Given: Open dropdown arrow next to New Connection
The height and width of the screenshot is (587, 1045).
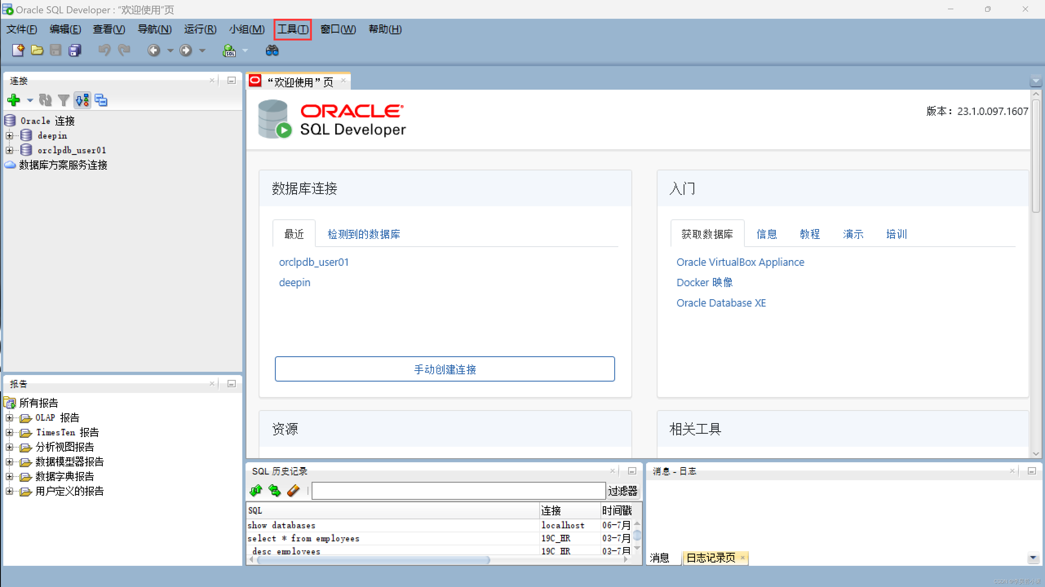Looking at the screenshot, I should pyautogui.click(x=30, y=100).
